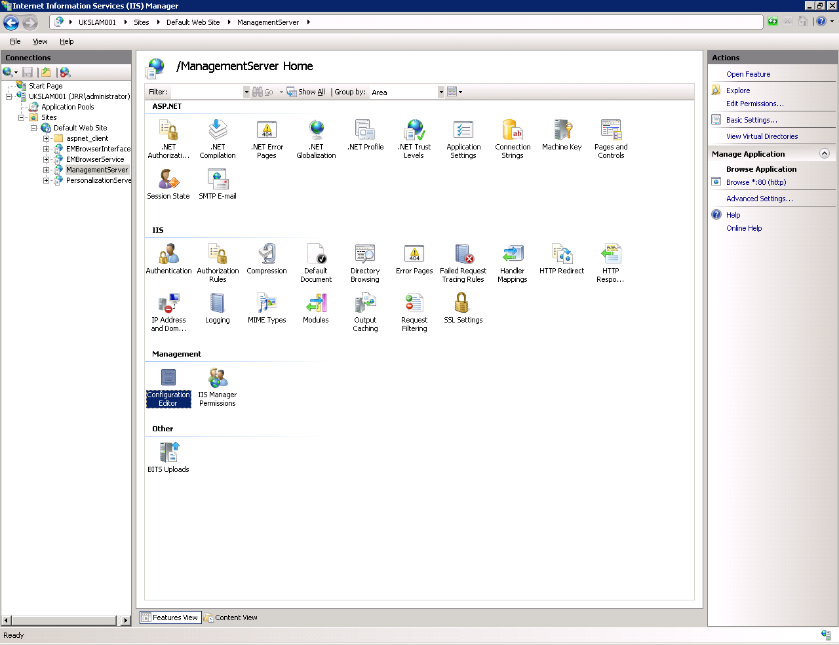This screenshot has height=645, width=839.
Task: Click the Explore action link
Action: click(x=738, y=90)
